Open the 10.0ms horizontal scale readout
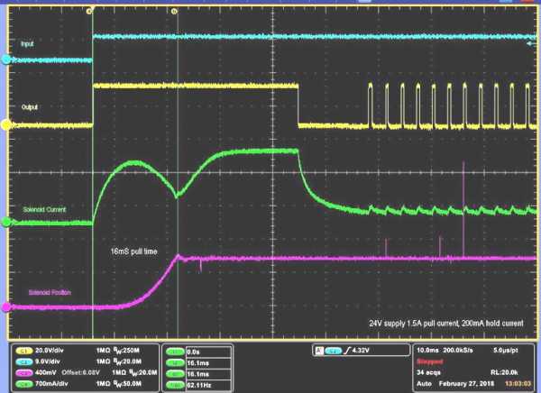The image size is (541, 393). point(427,351)
